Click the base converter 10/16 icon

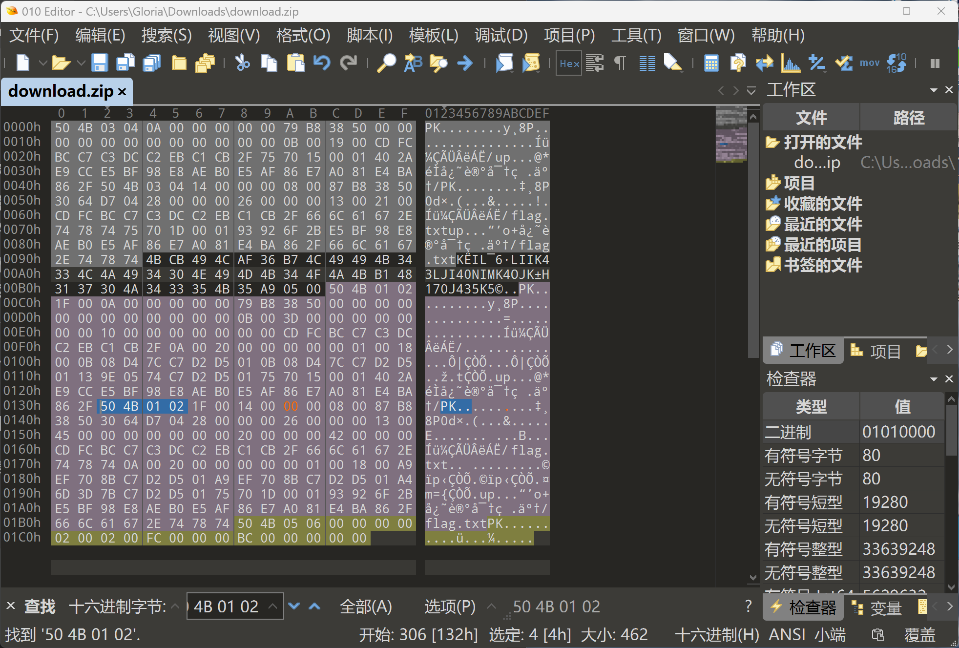pos(896,63)
